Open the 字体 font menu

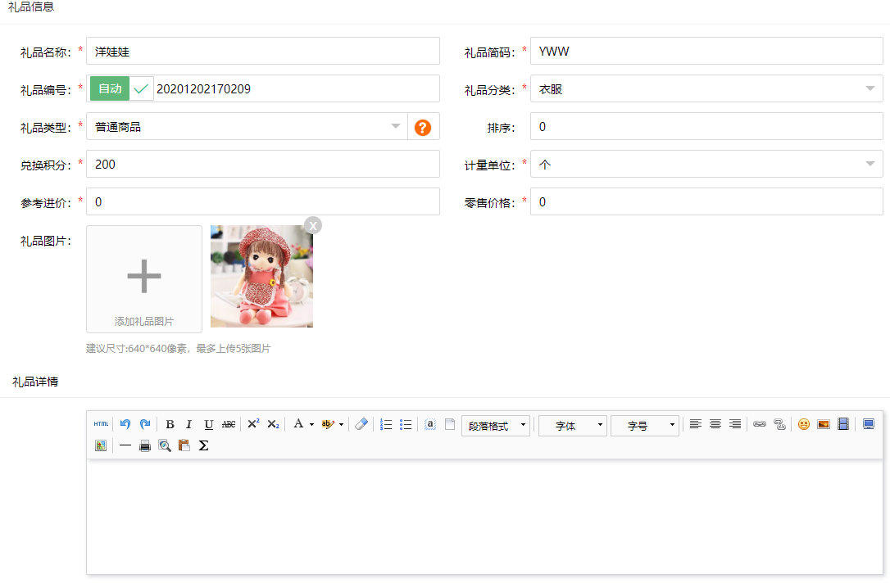coord(572,426)
